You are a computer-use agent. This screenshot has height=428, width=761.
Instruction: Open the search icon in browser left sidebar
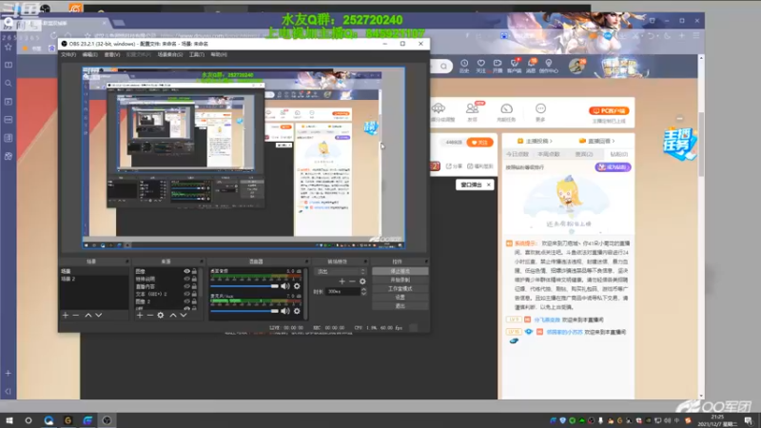tap(9, 84)
